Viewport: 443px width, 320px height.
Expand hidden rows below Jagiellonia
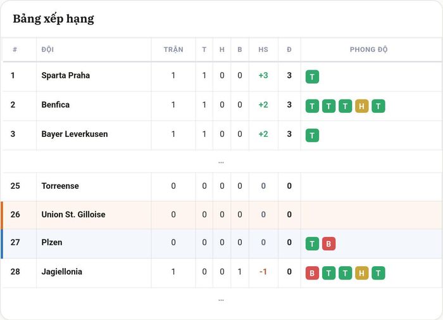pyautogui.click(x=221, y=300)
